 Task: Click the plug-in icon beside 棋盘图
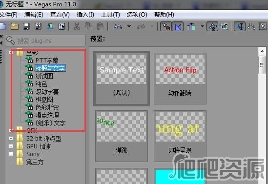(29, 99)
